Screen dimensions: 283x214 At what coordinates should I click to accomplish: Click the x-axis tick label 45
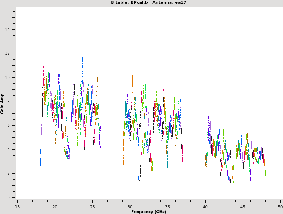click(243, 207)
